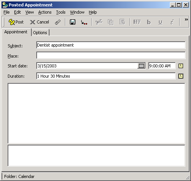The width and height of the screenshot is (191, 181).
Task: Click the Start date field 3/15/2003
Action: click(87, 66)
